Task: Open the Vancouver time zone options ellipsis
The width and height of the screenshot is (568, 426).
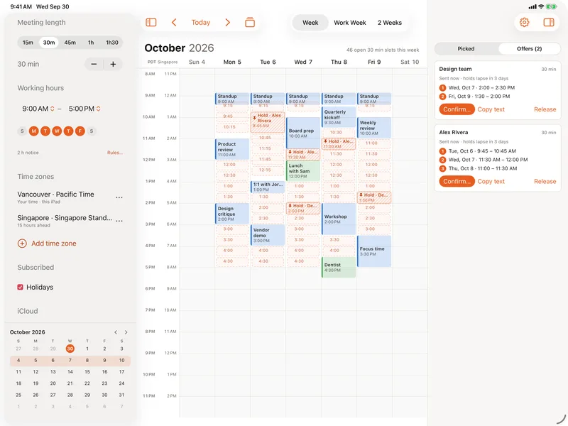Action: click(119, 197)
